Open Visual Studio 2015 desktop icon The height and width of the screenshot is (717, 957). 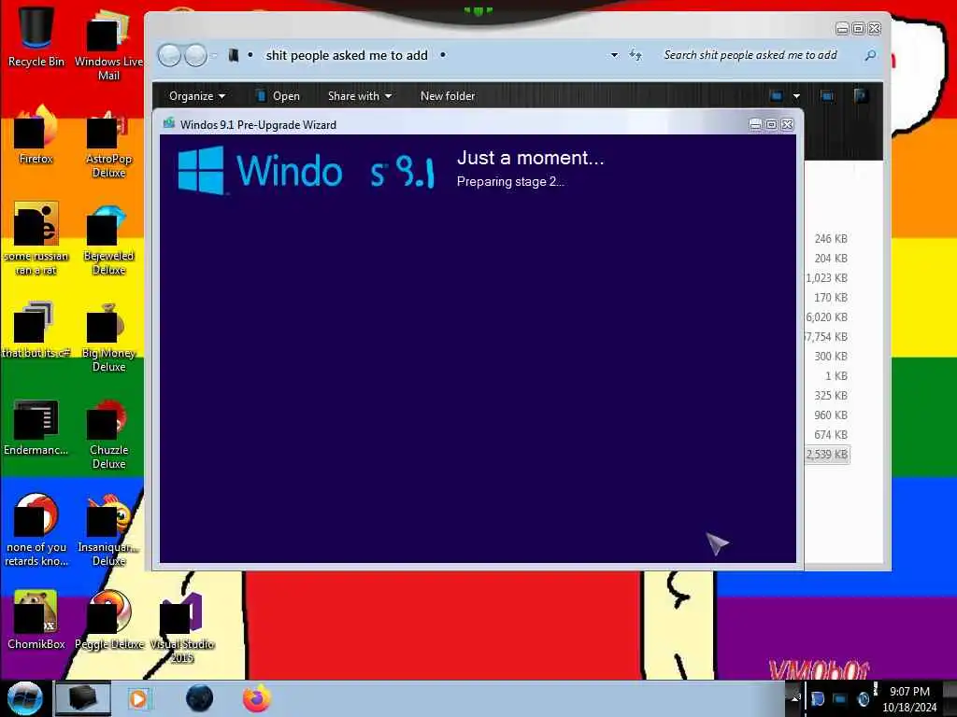(182, 626)
